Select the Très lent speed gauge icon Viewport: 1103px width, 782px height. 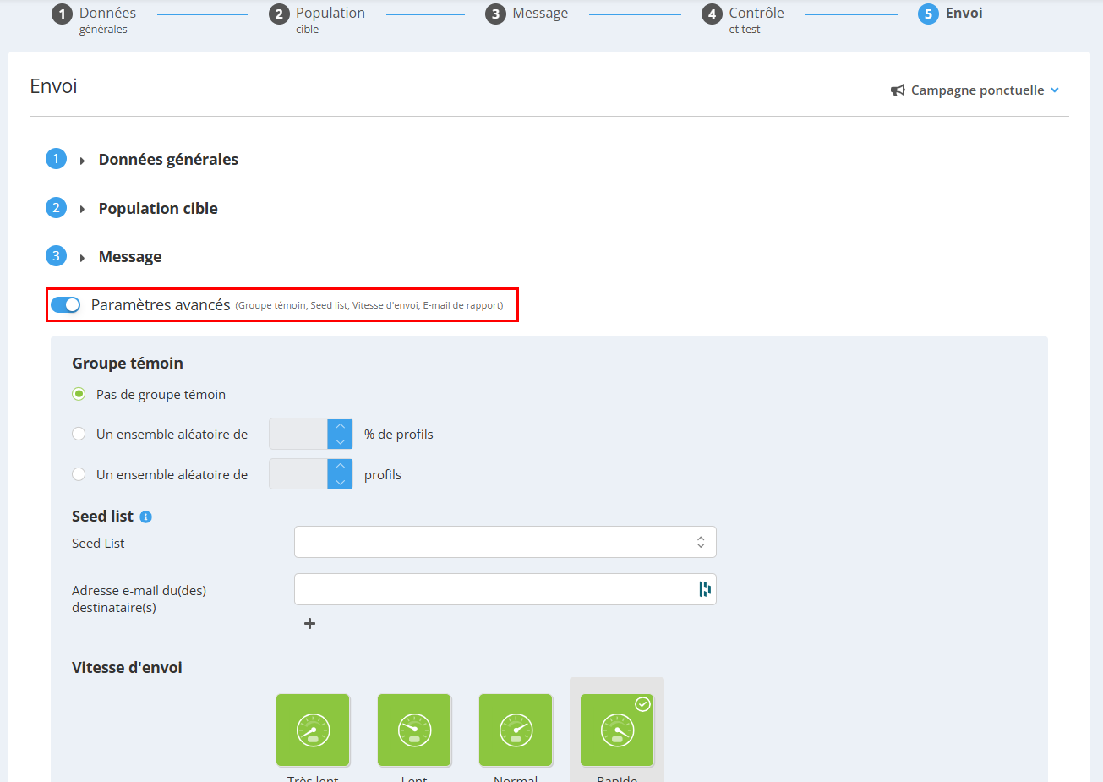(x=313, y=730)
